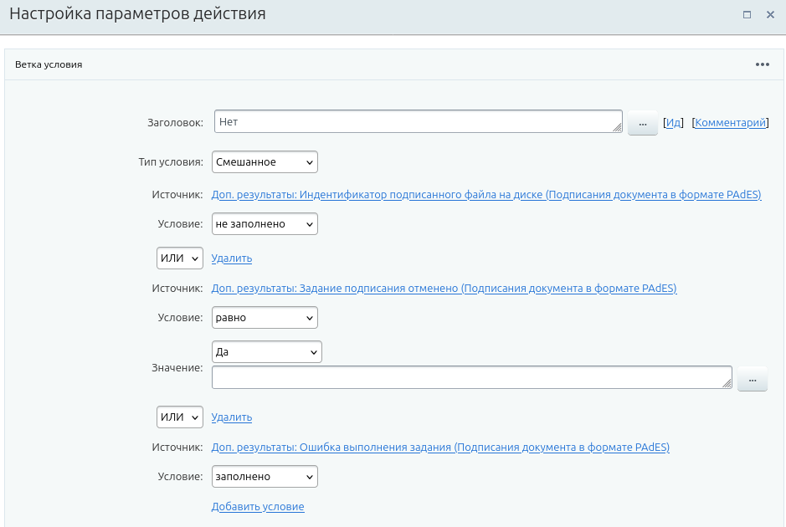This screenshot has height=527, width=786.
Task: Open the Условие dropdown set to равно
Action: tap(265, 318)
